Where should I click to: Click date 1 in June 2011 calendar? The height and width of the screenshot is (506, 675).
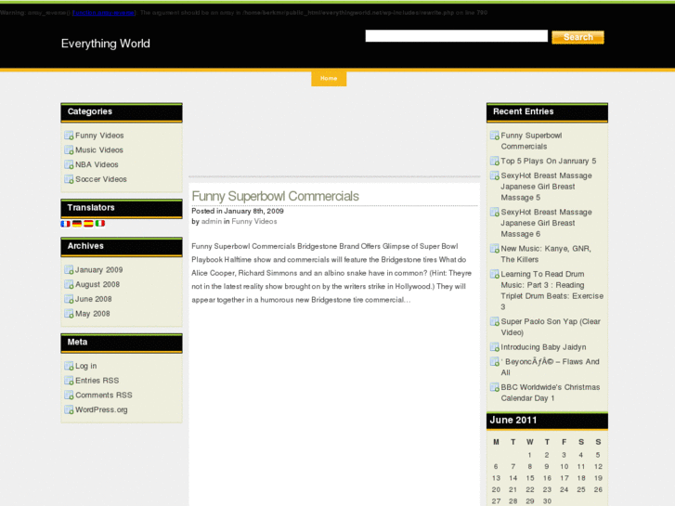(530, 455)
